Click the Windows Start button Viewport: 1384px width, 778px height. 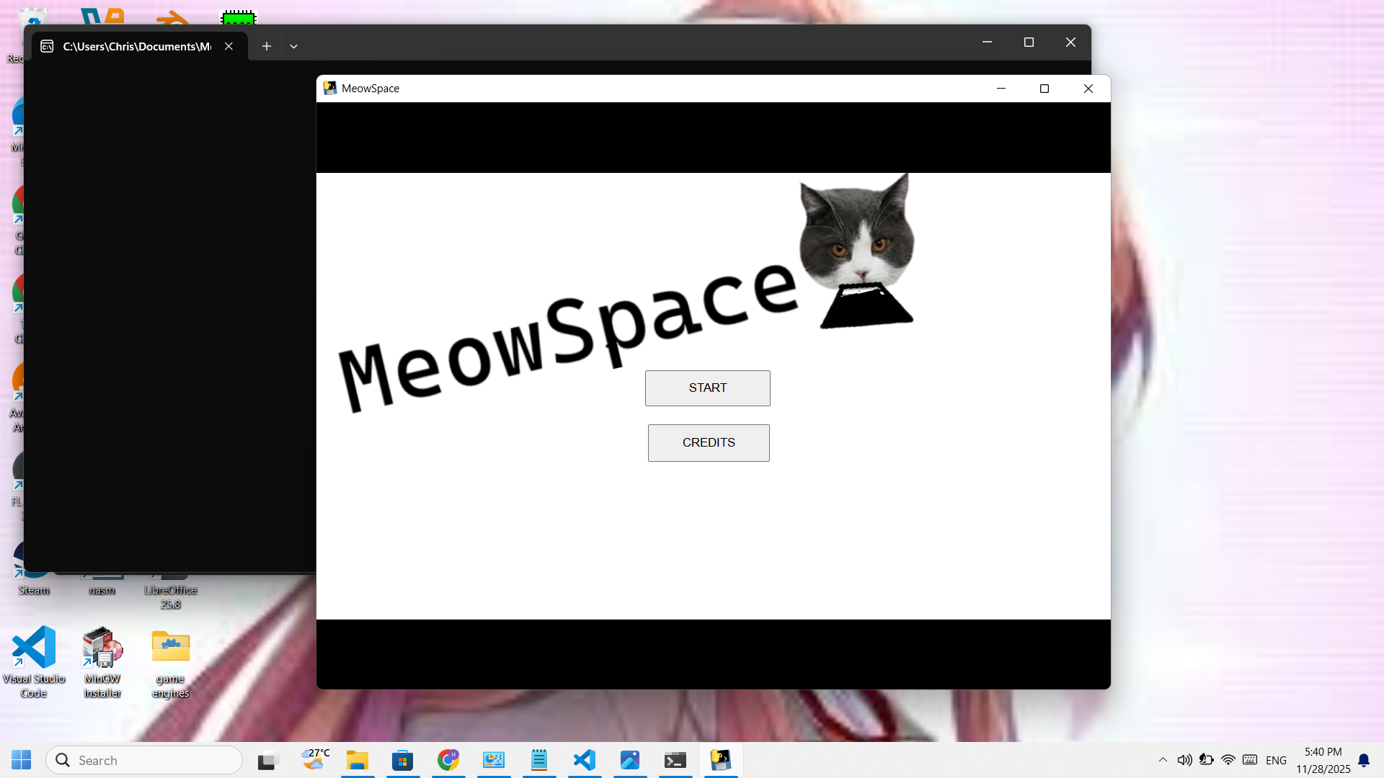coord(21,760)
